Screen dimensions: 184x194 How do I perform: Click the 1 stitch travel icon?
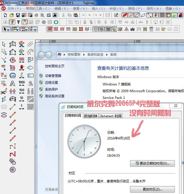[x=21, y=107]
